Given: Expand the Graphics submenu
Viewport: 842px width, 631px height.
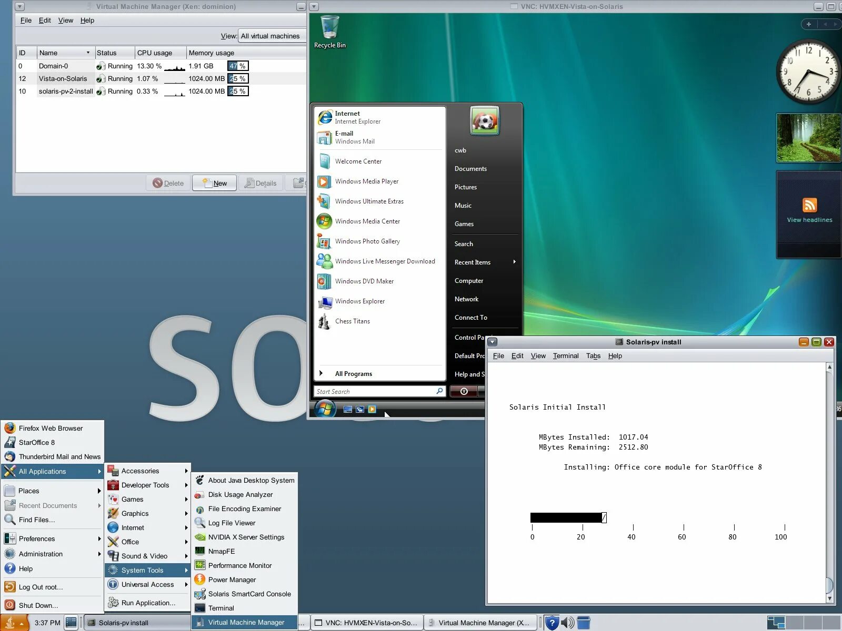Looking at the screenshot, I should click(x=148, y=513).
